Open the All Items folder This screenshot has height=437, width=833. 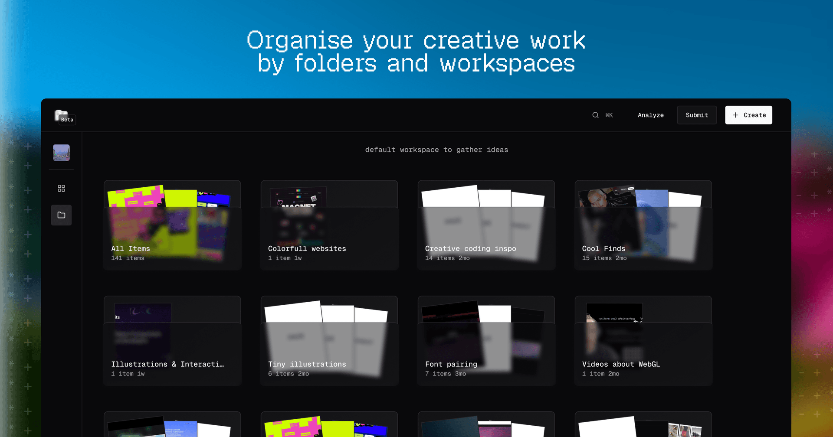click(x=172, y=225)
